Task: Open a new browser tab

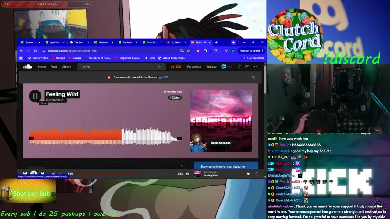Action: [x=216, y=43]
